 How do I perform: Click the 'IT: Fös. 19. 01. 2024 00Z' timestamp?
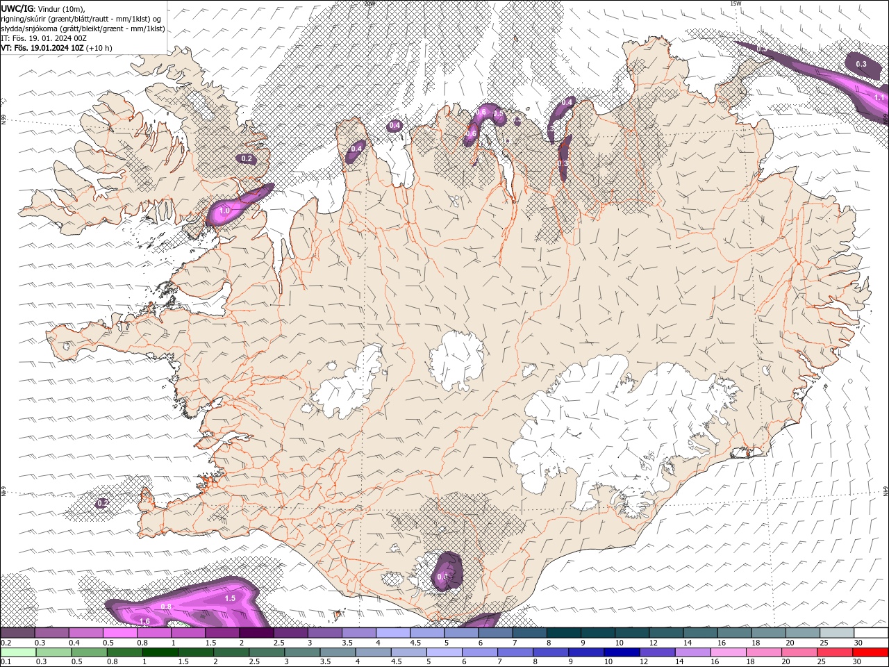coord(43,38)
